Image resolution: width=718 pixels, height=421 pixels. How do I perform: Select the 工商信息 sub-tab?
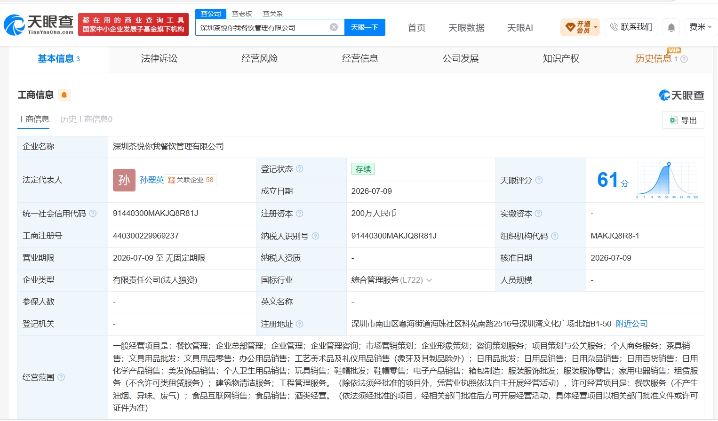pyautogui.click(x=33, y=119)
